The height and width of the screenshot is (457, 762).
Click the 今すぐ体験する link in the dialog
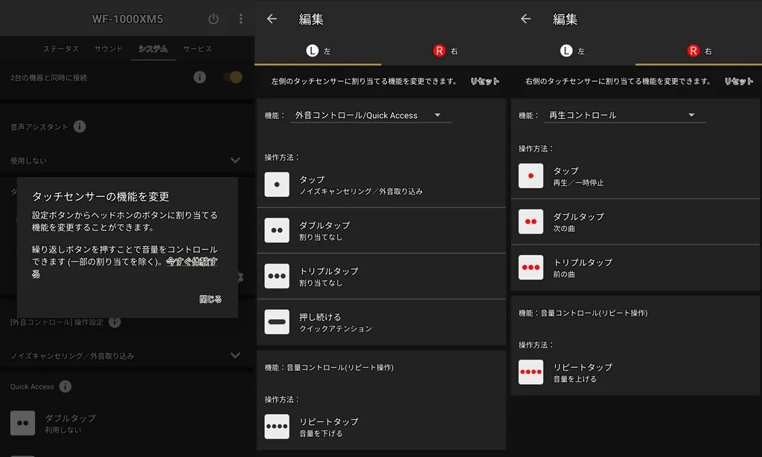tap(191, 262)
